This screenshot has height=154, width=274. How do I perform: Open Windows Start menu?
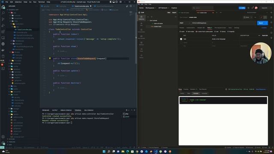pos(104,151)
